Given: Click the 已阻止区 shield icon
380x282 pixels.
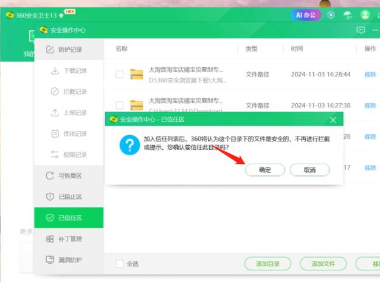Looking at the screenshot, I should click(50, 196).
